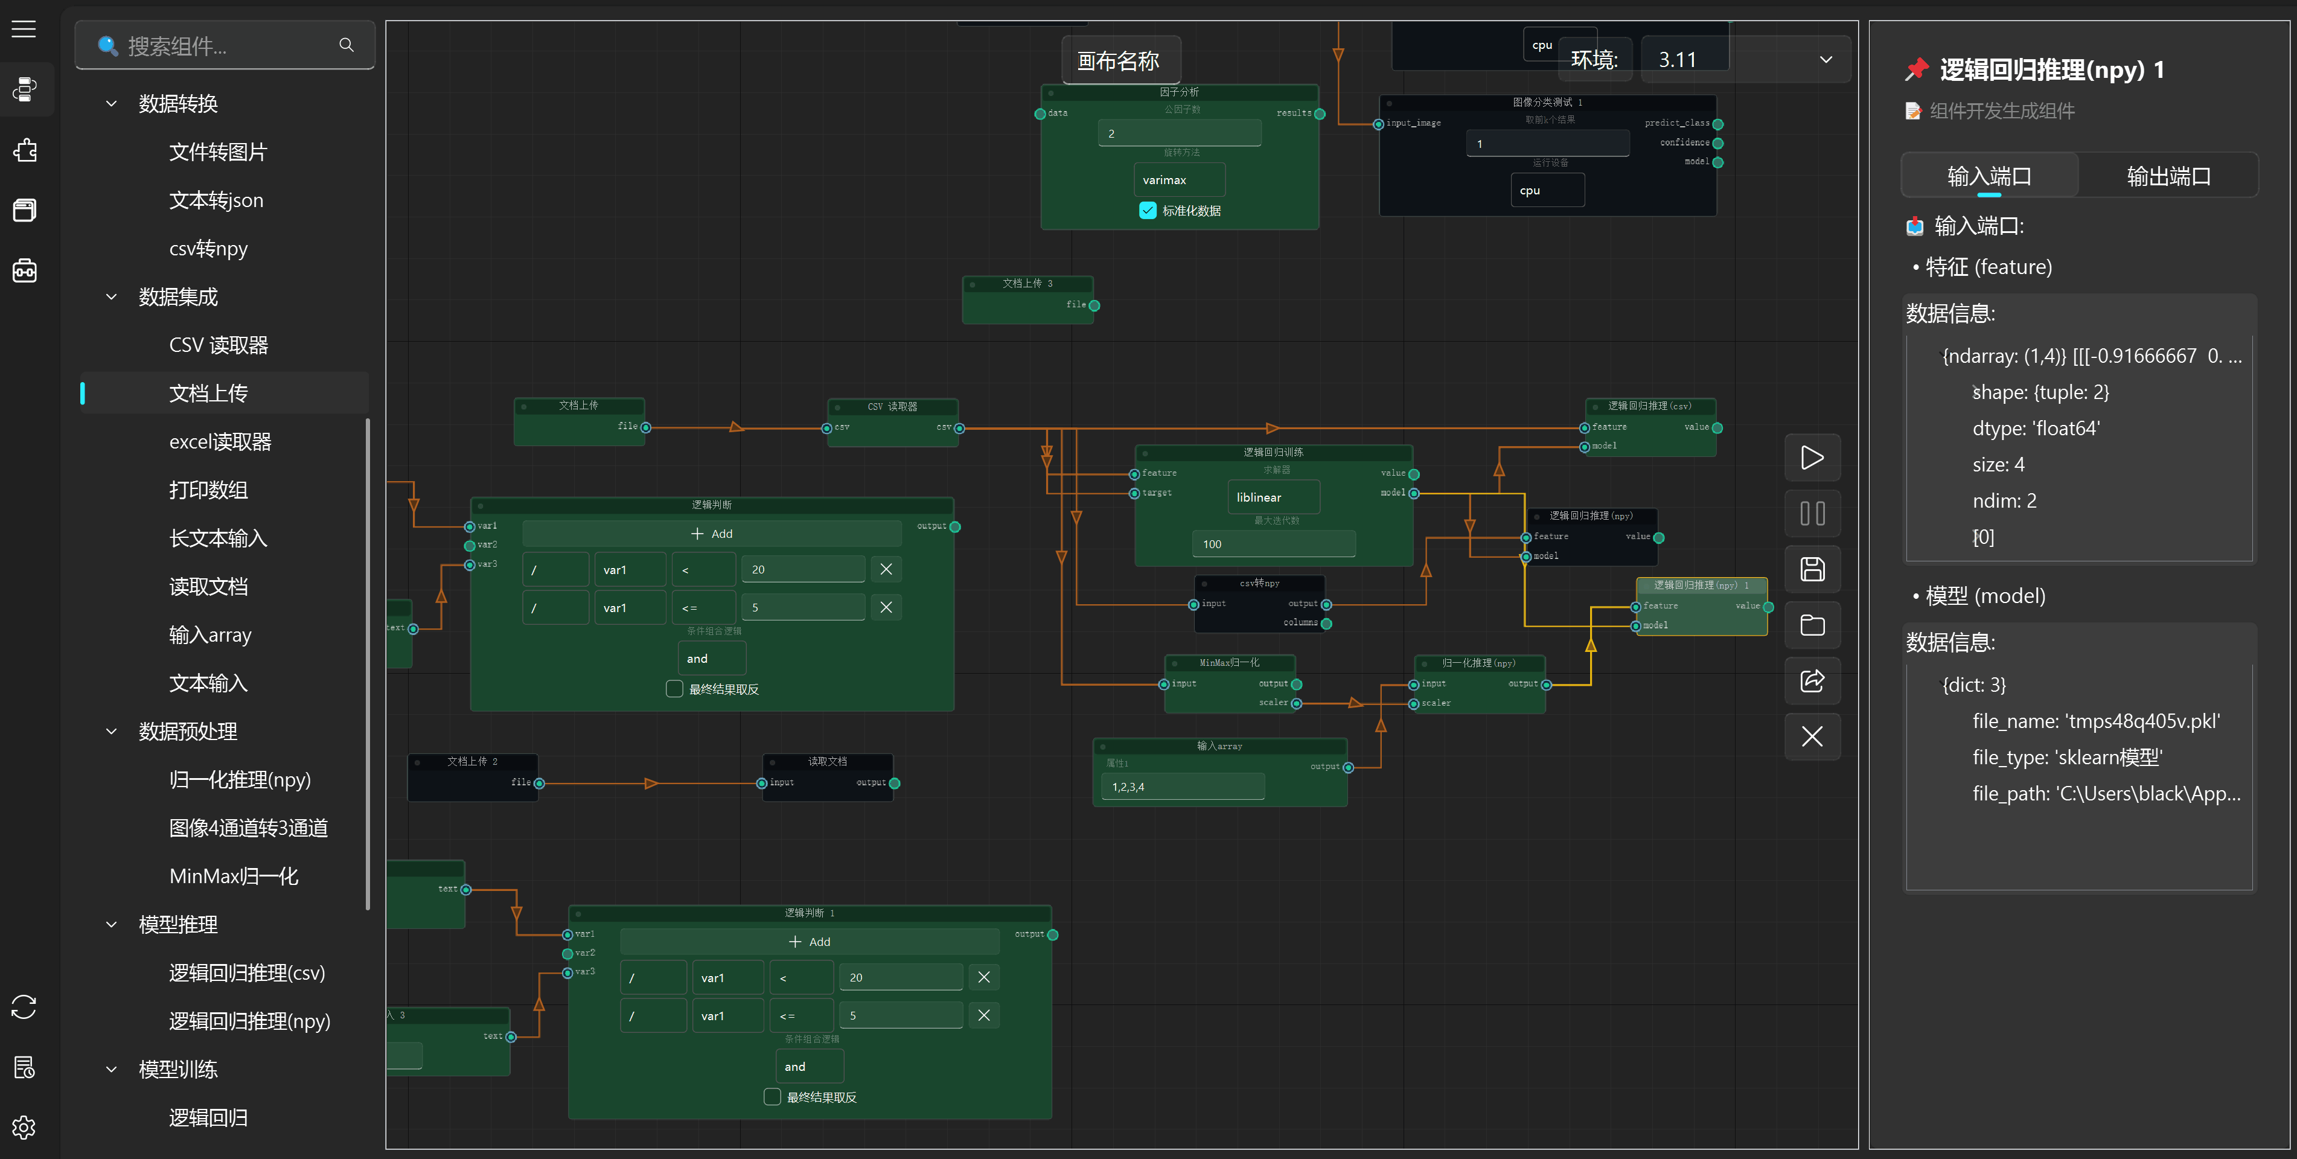The height and width of the screenshot is (1159, 2297).
Task: Click the columns port of csv转npy node
Action: tap(1327, 624)
